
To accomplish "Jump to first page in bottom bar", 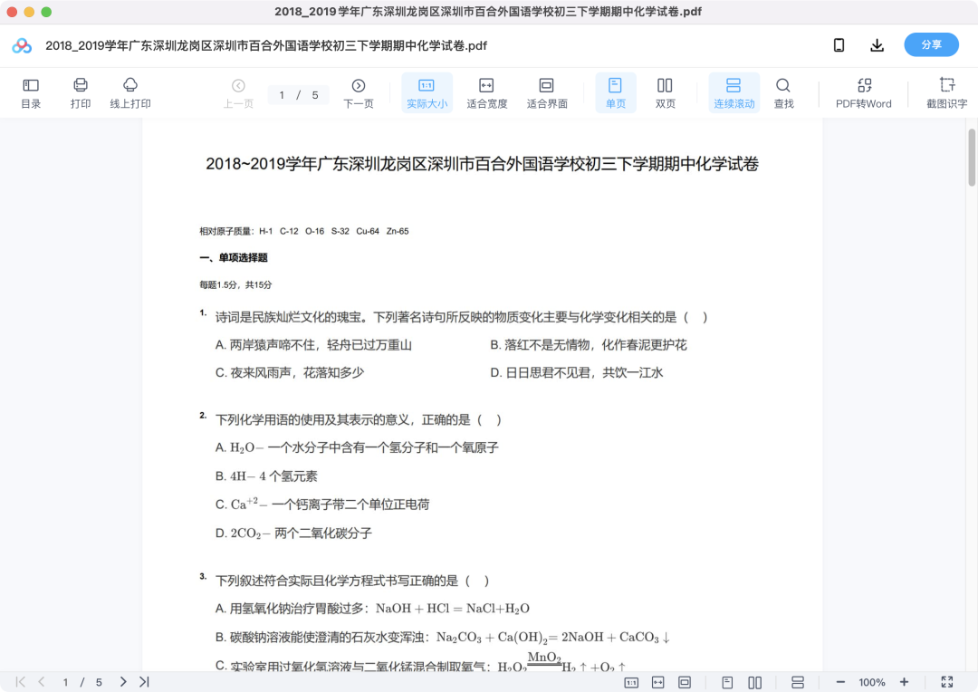I will click(x=21, y=682).
